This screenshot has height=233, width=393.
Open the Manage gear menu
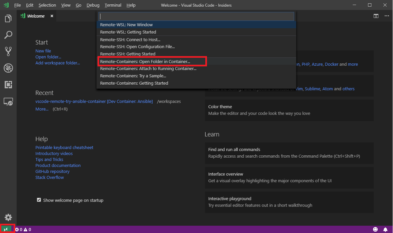[x=8, y=217]
